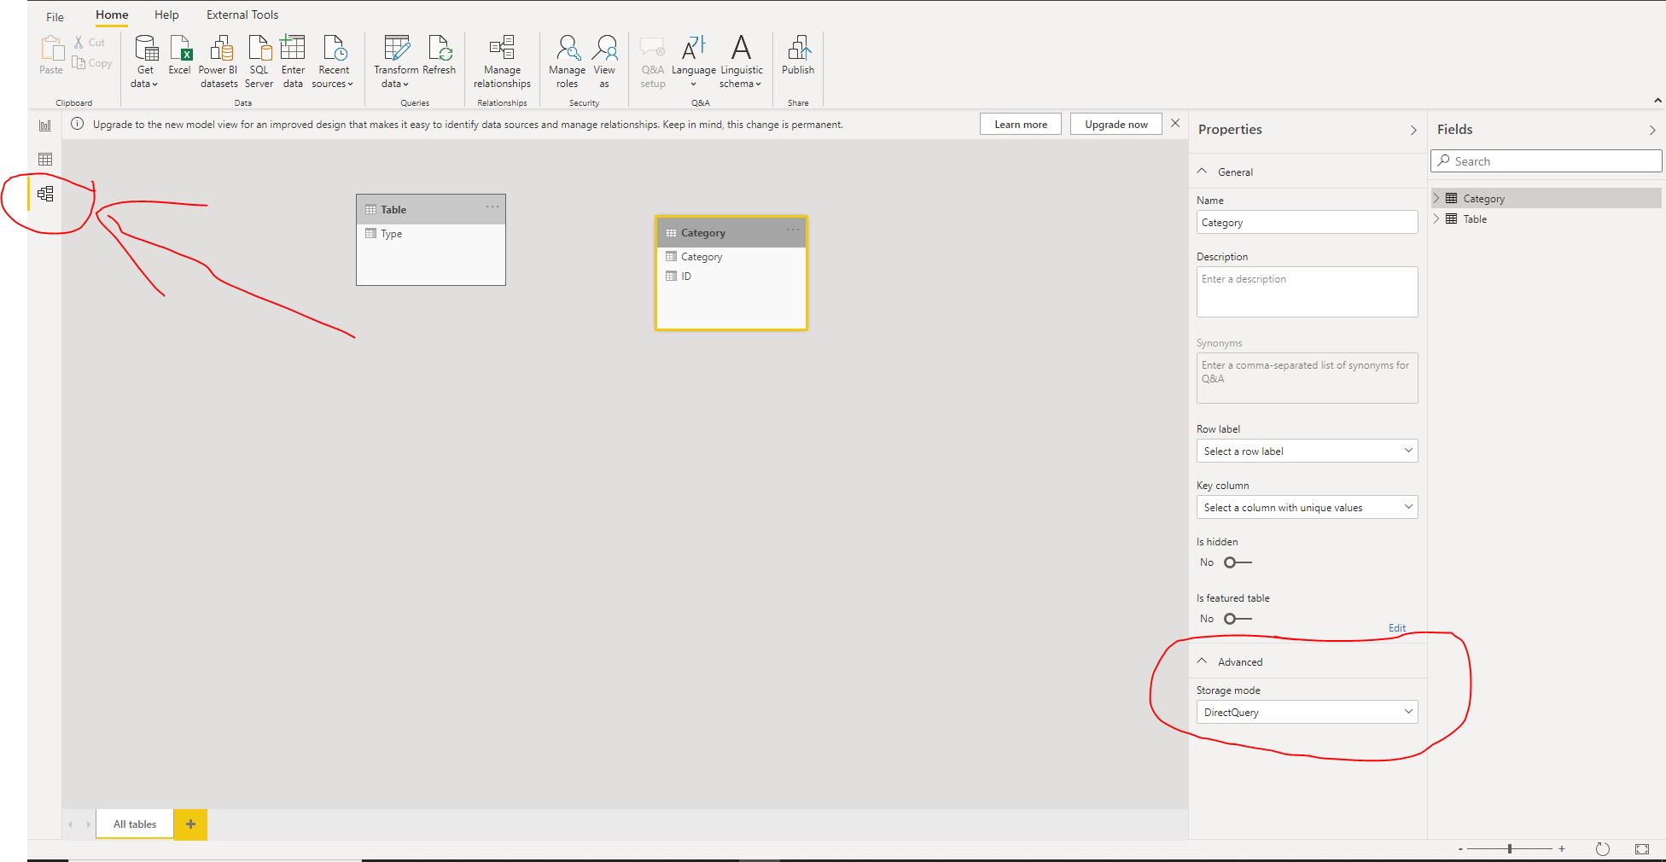Toggle the Is featured table switch

[x=1238, y=619]
